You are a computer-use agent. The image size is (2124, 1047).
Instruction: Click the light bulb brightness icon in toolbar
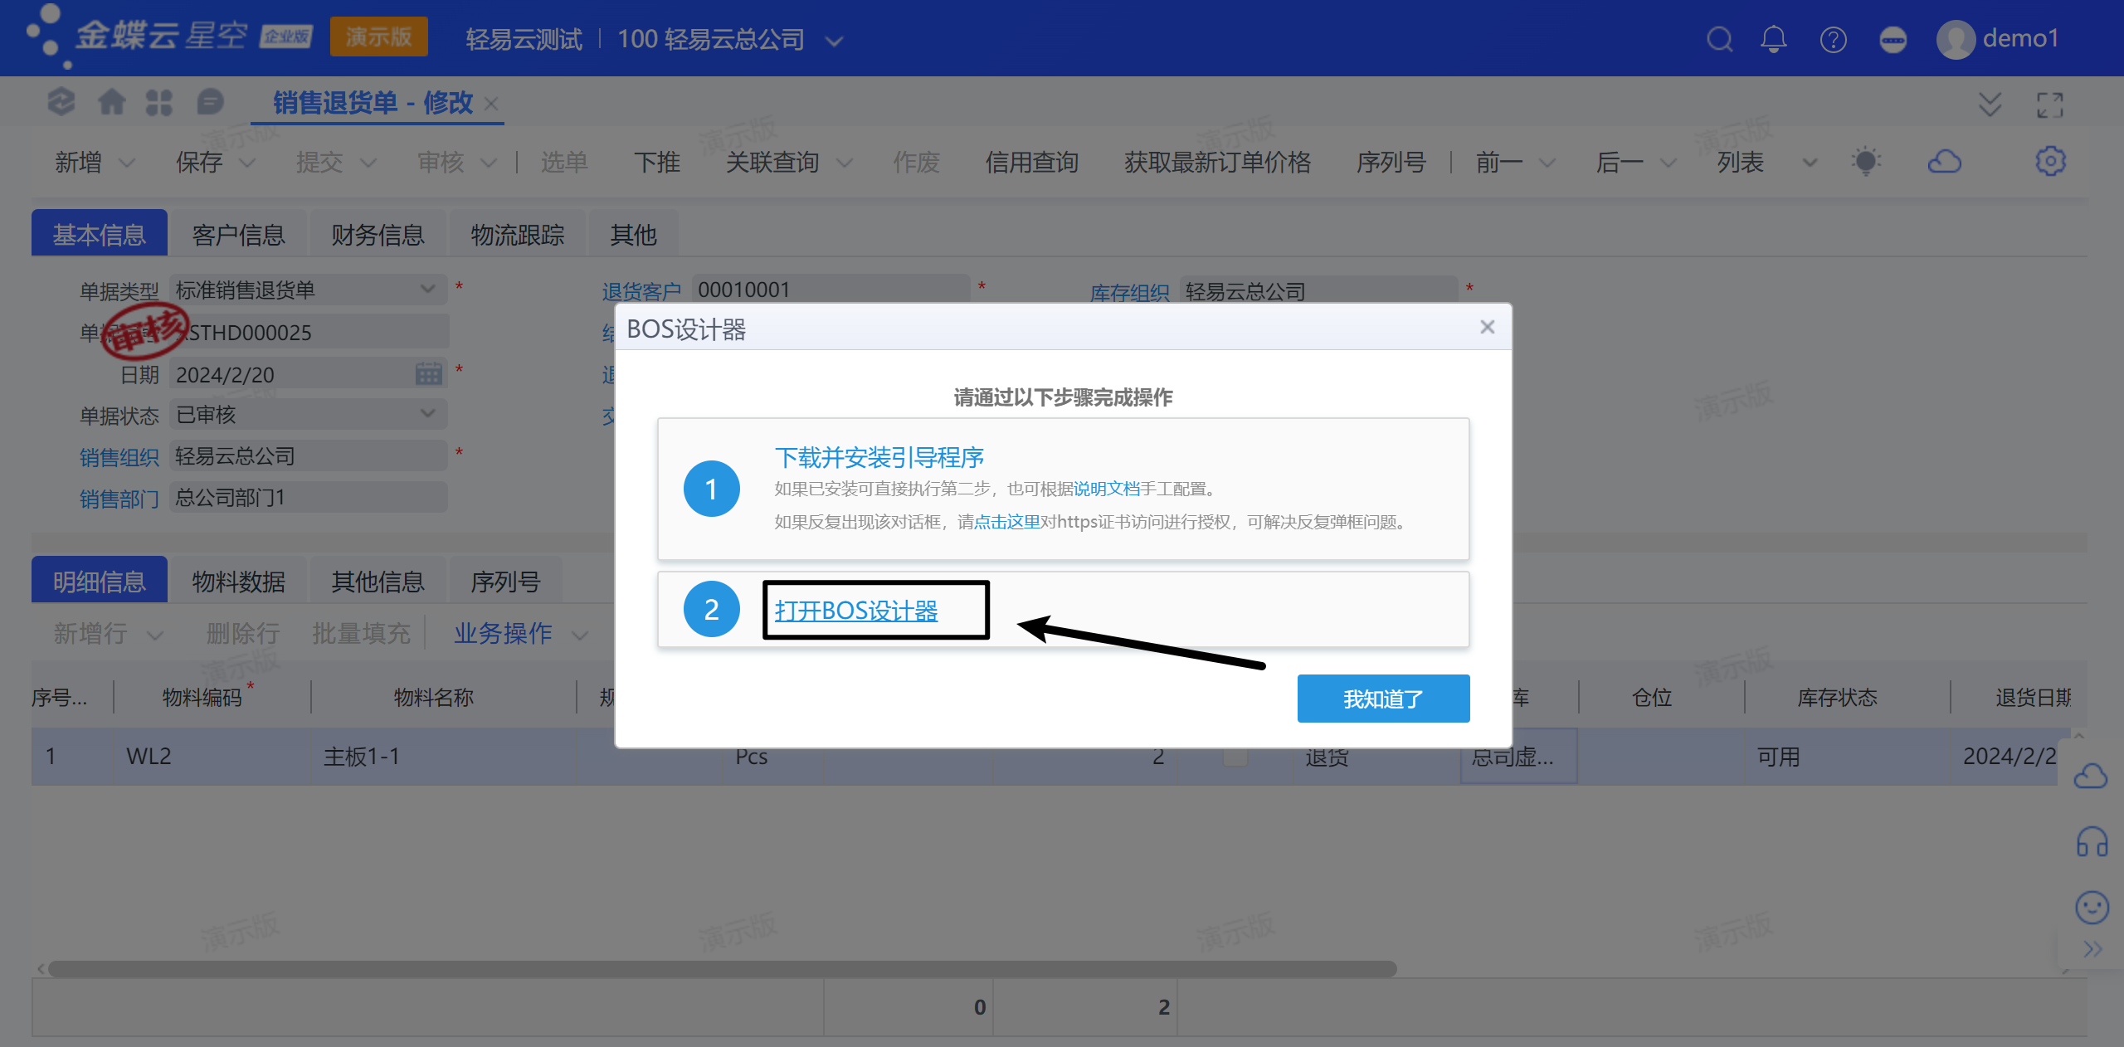tap(1866, 161)
